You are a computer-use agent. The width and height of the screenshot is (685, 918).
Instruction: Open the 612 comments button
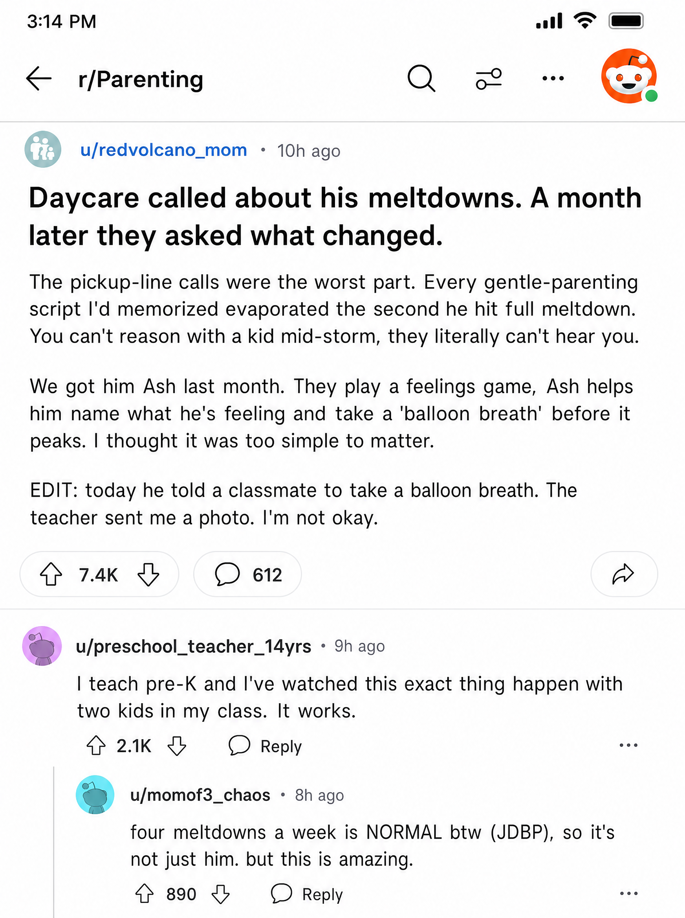pos(247,574)
